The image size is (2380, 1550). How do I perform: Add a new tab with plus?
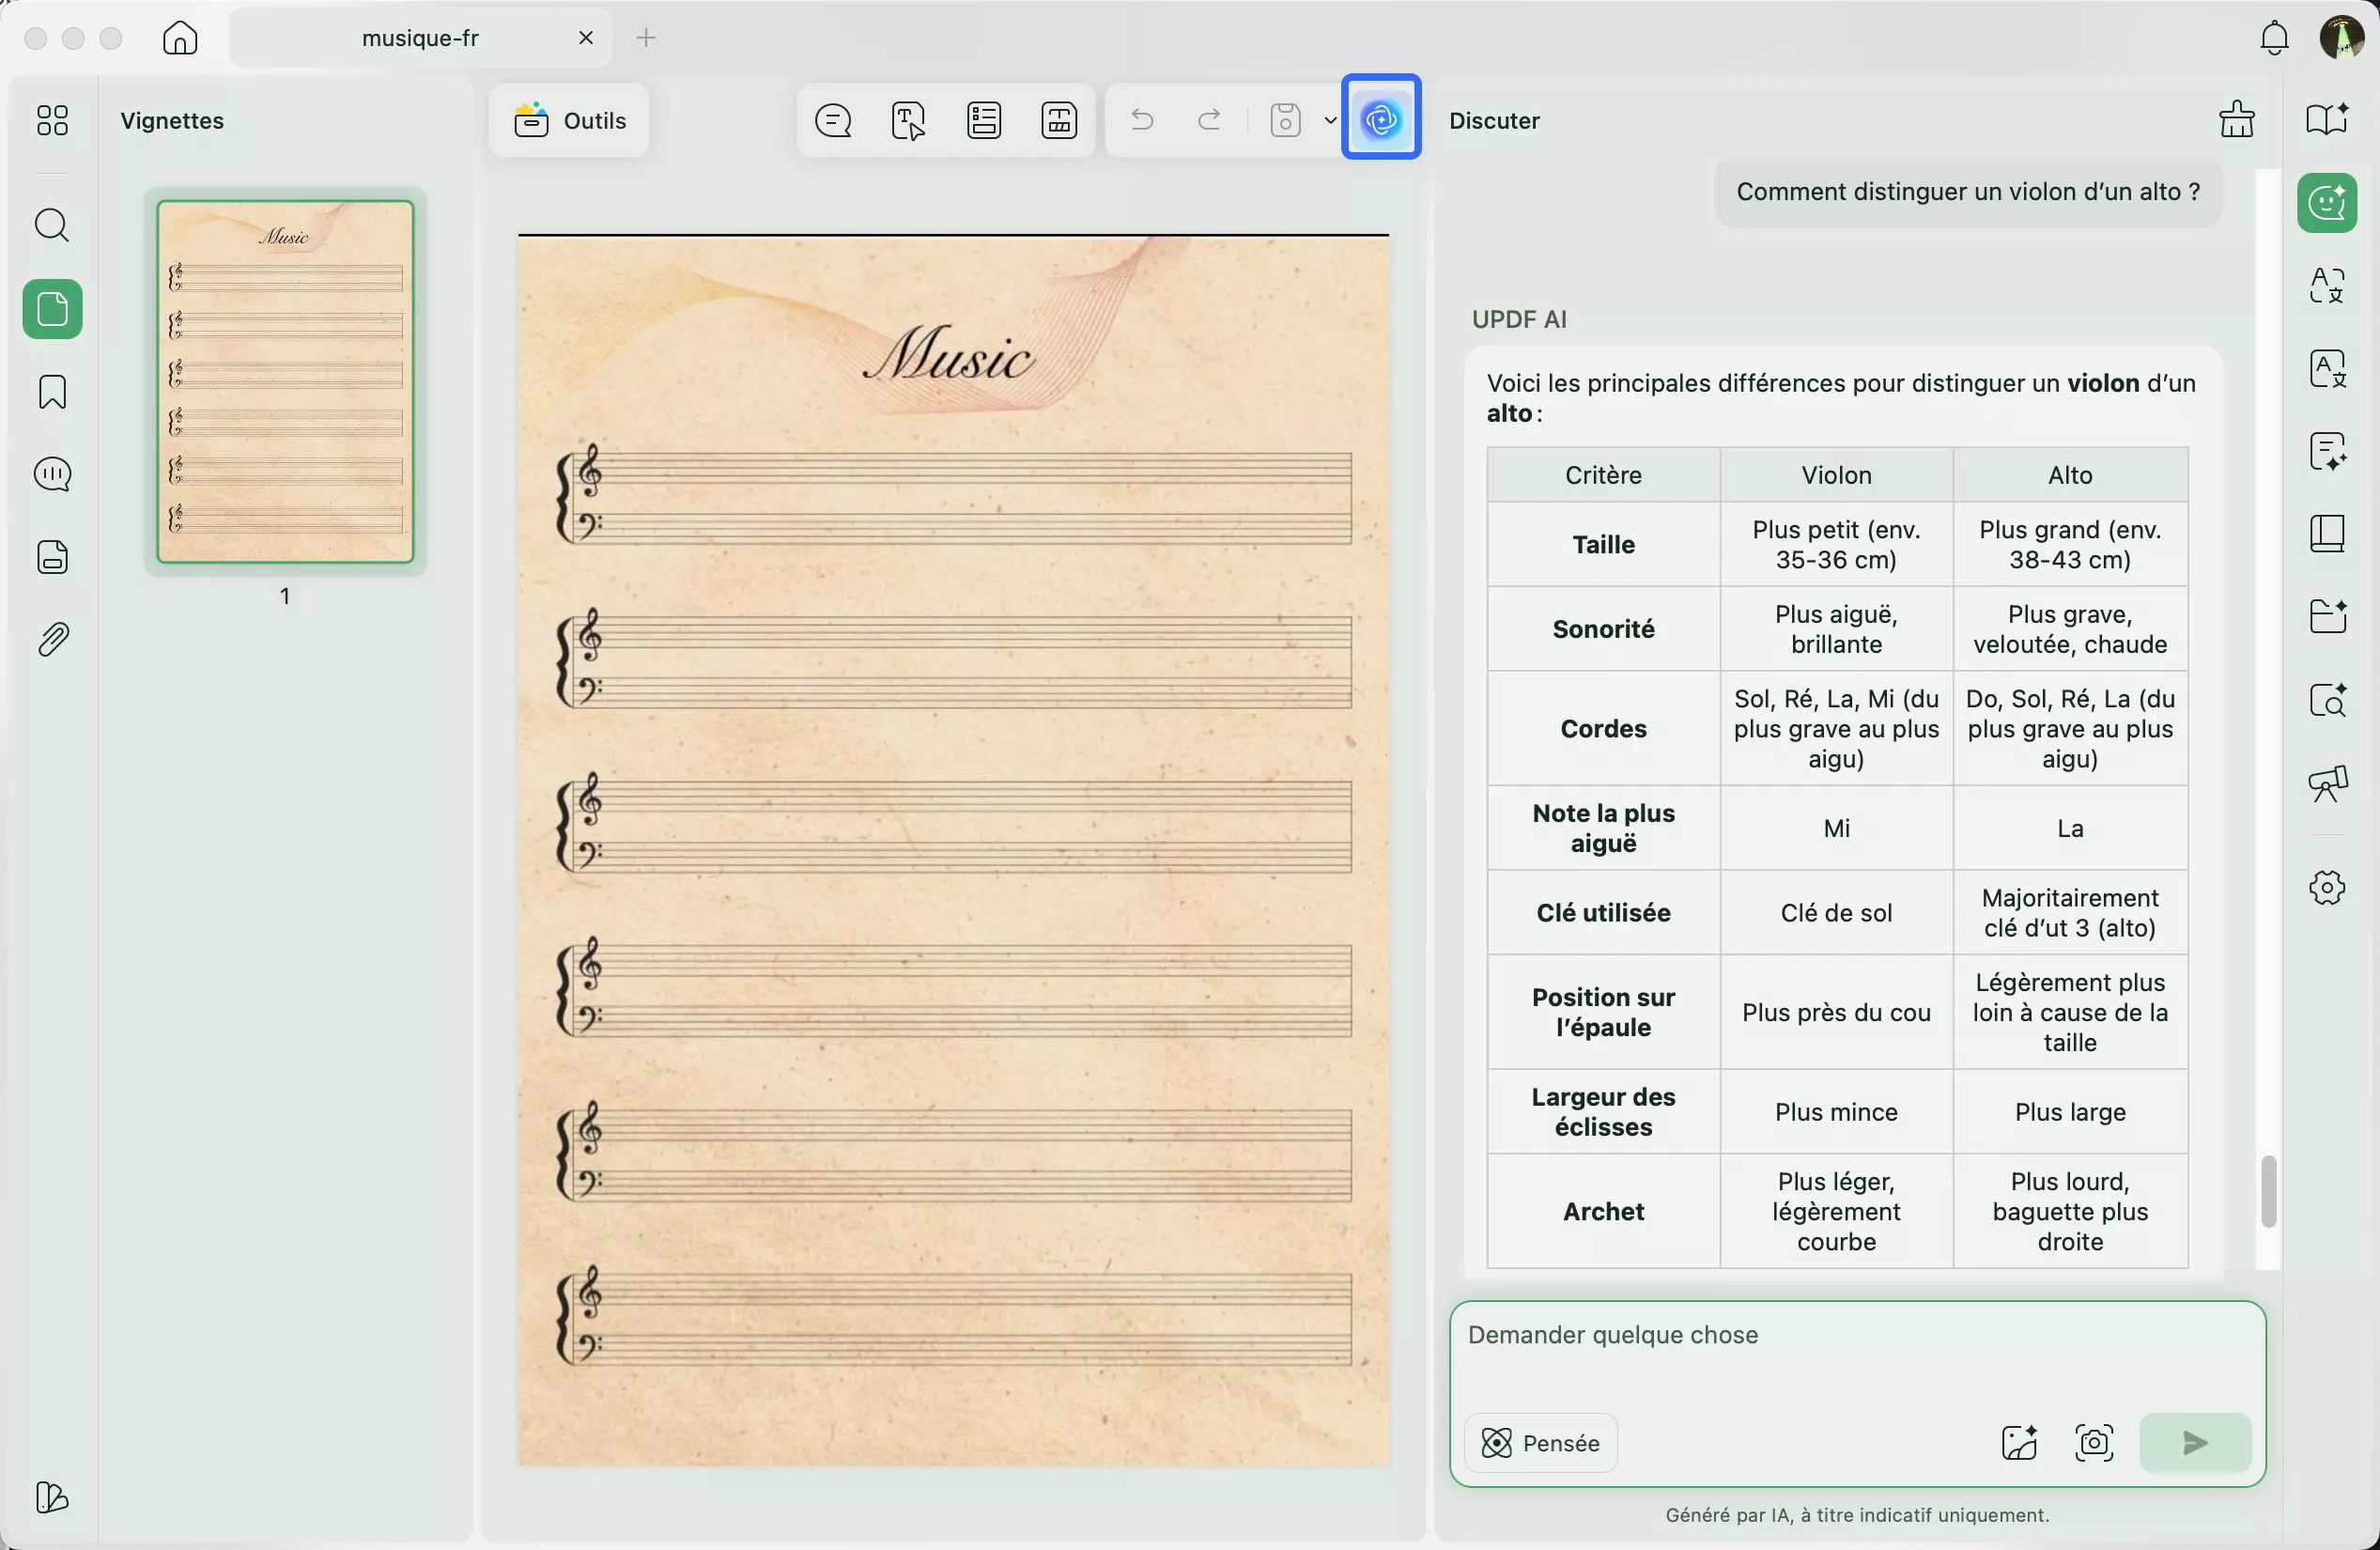pos(646,38)
